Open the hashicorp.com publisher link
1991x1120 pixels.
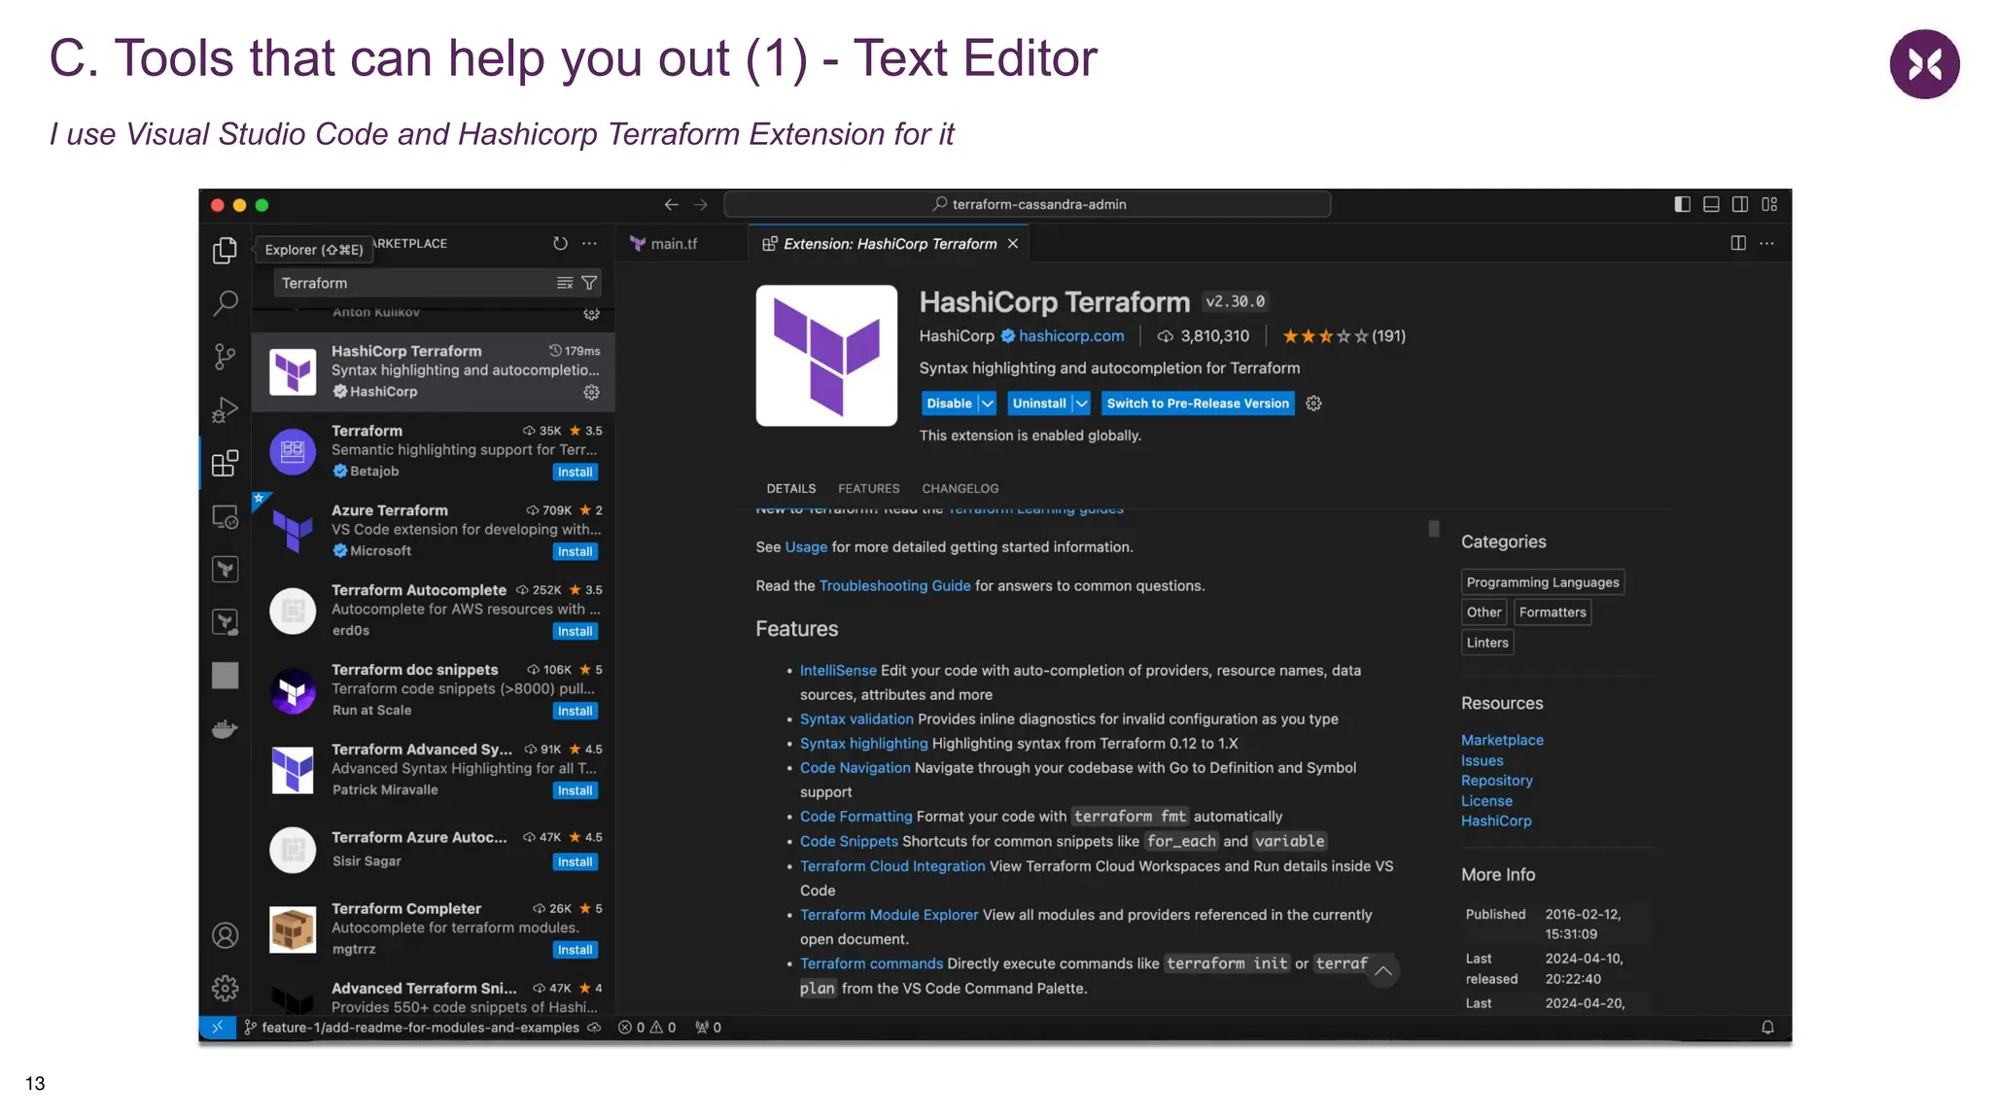1071,336
